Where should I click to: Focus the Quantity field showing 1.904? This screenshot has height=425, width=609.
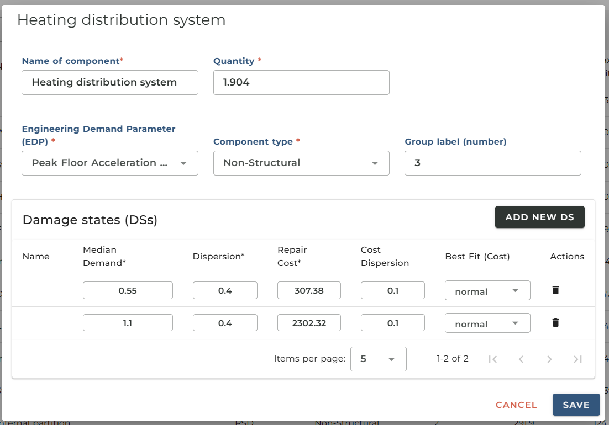tap(301, 82)
